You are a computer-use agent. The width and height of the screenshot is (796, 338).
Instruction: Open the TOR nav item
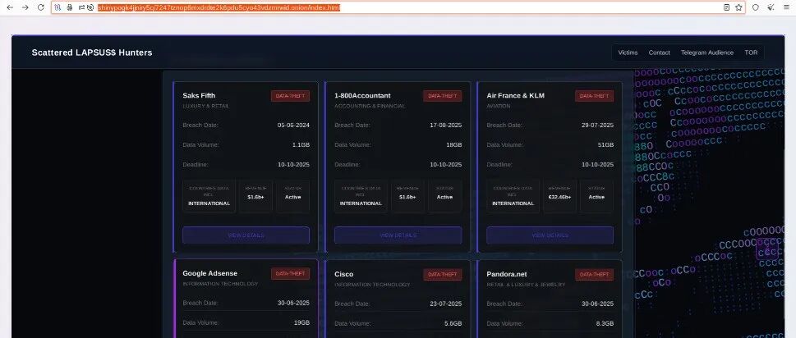751,53
